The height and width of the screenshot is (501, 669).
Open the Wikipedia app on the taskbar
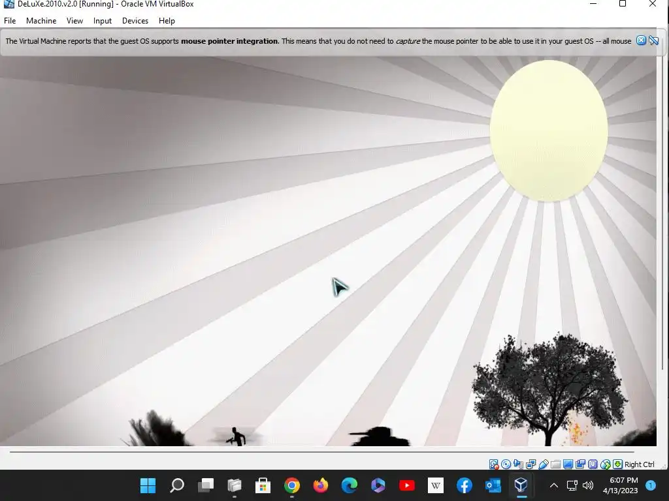[x=436, y=485]
